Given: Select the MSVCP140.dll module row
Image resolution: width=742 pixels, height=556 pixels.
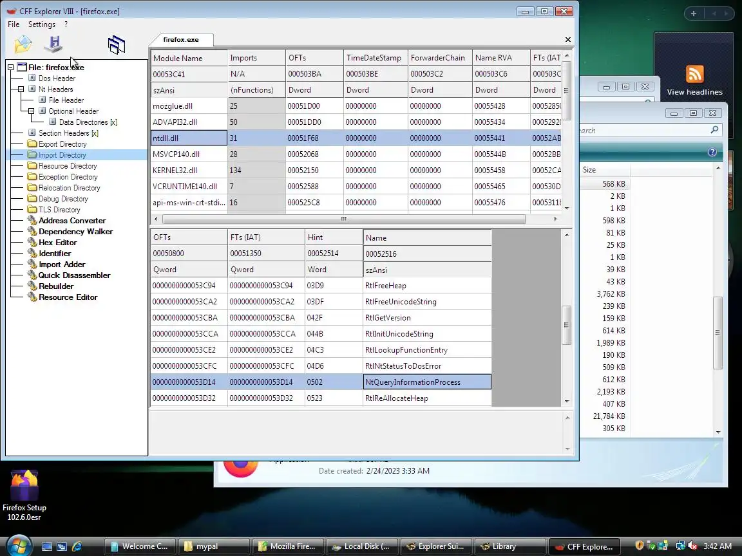Looking at the screenshot, I should [355, 154].
